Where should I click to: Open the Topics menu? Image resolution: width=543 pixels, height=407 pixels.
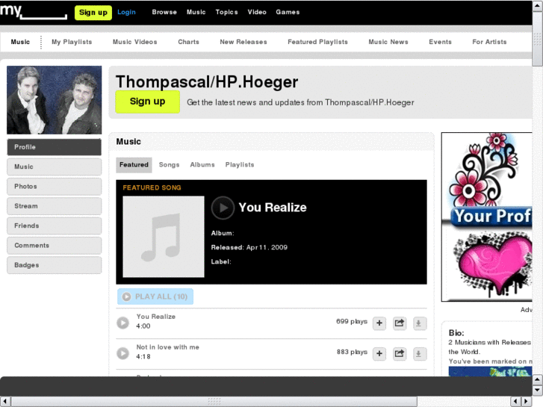(226, 12)
